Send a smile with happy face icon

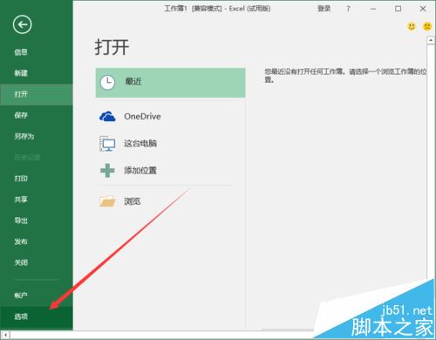point(412,27)
